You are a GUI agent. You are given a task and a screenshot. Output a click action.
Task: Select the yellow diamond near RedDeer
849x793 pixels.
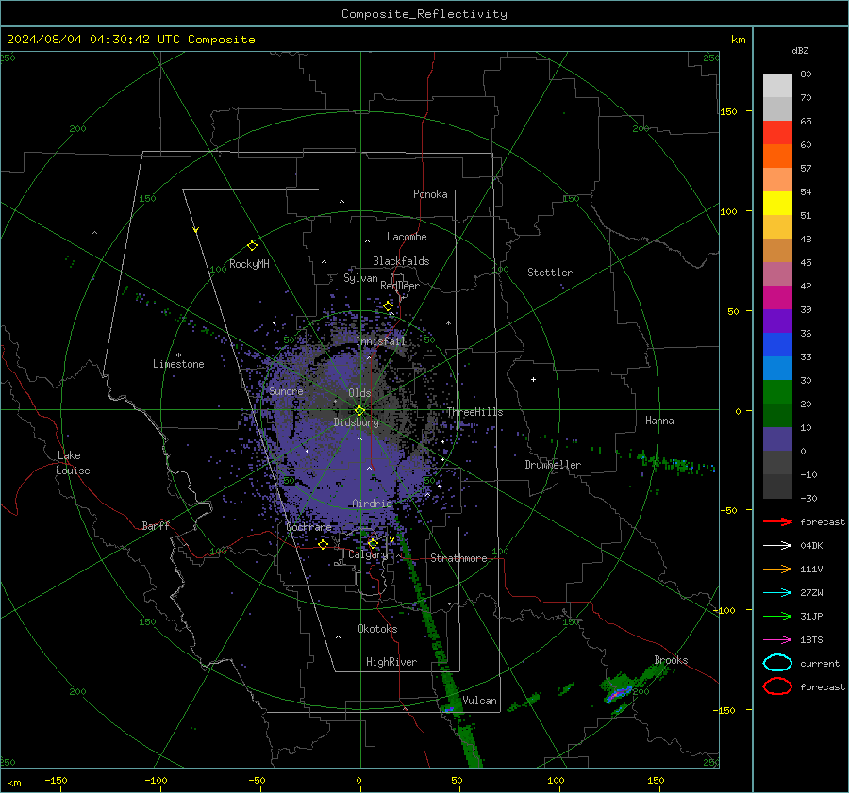click(389, 306)
